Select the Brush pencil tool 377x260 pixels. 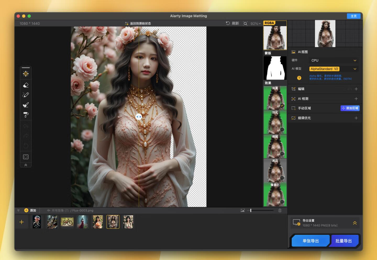(x=26, y=95)
